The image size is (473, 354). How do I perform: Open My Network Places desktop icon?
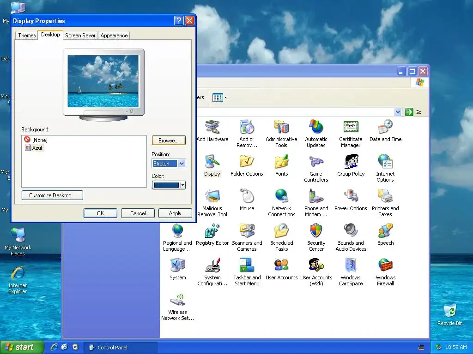click(18, 242)
